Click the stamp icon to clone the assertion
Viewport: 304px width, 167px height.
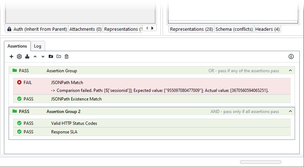pos(27,57)
